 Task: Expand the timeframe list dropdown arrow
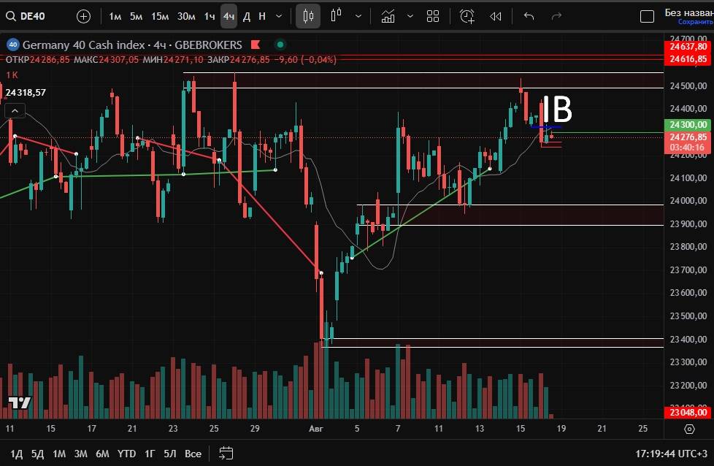pyautogui.click(x=279, y=16)
